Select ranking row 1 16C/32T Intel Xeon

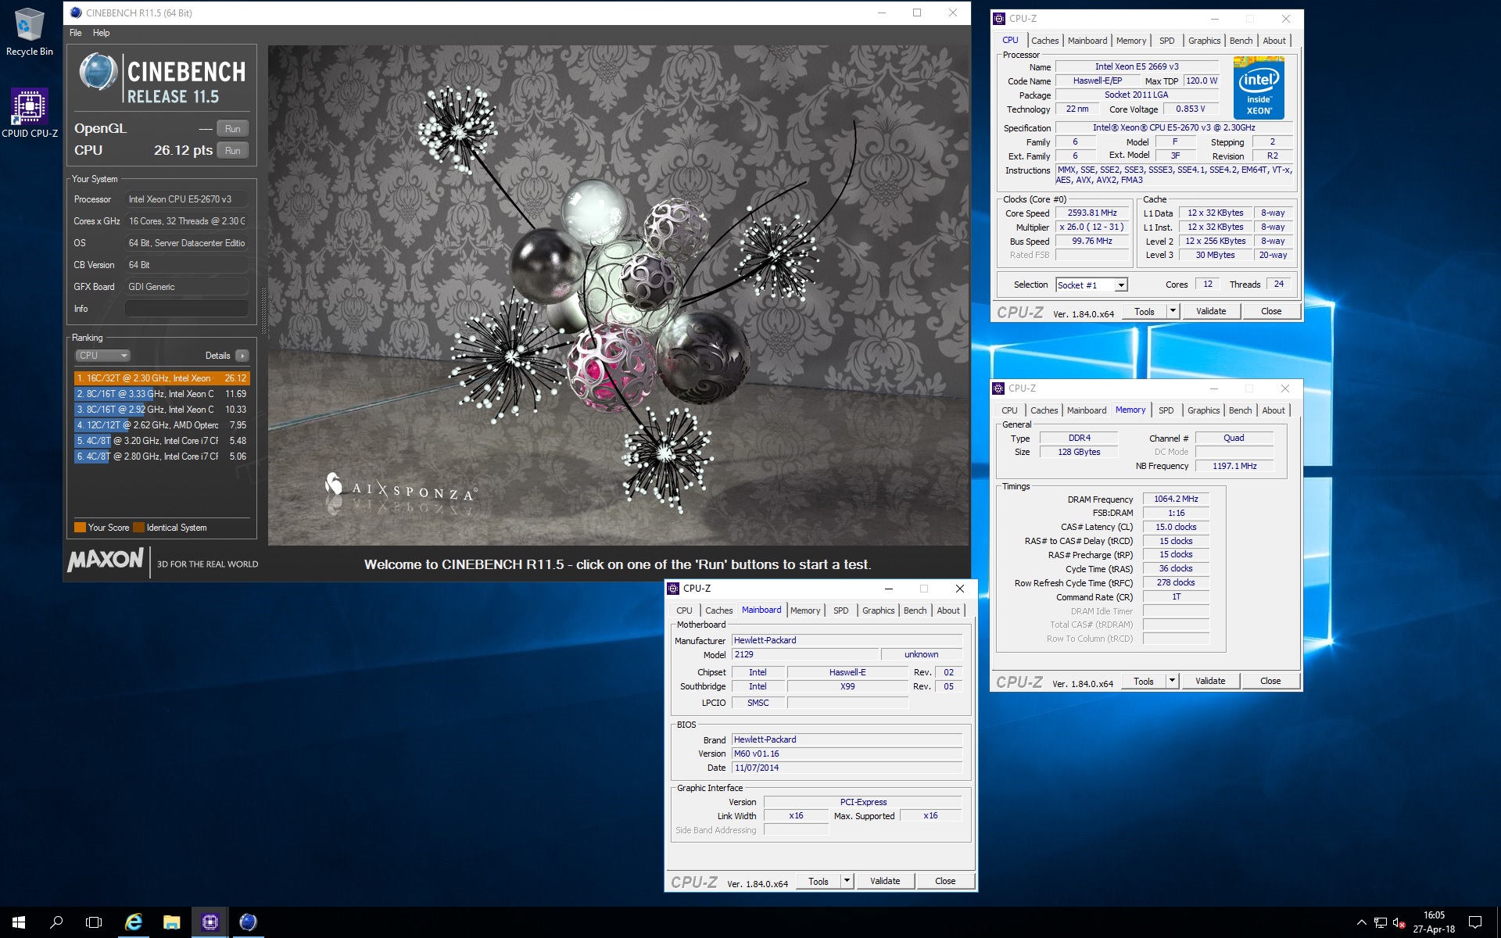pos(162,378)
